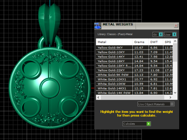Screen dimensions: 187x140
Task: Select the White Gold:9K PdW row
Action: tap(134, 75)
